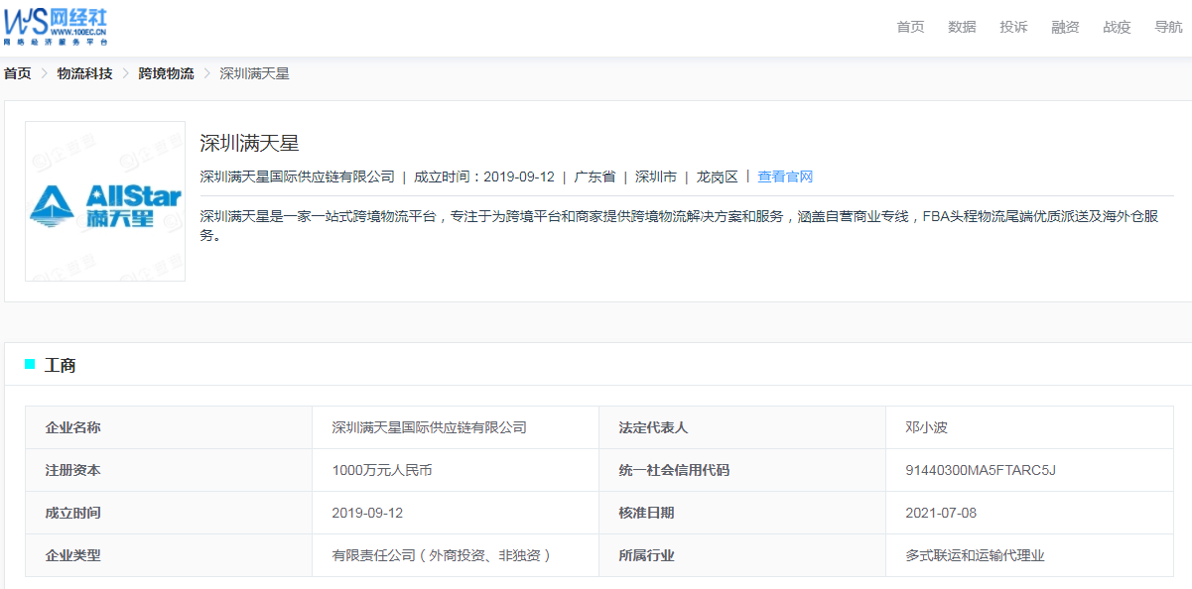
Task: Select the full company name under the heading
Action: click(x=297, y=177)
